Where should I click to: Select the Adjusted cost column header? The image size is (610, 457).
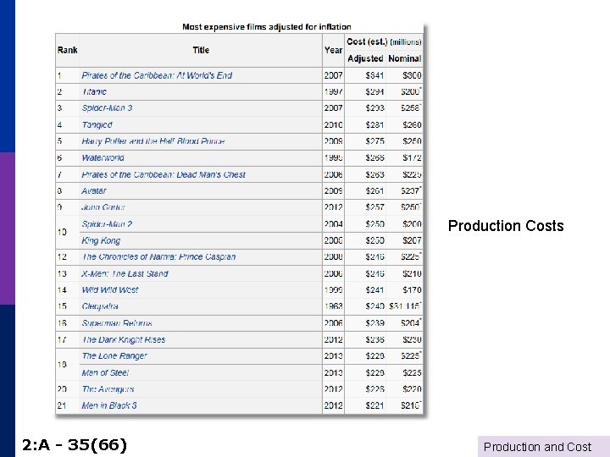coord(365,59)
